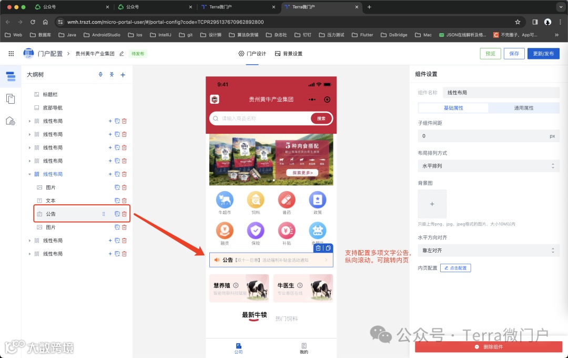Viewport: 568px width, 358px height.
Task: Delete the 文本 tree item
Action: pyautogui.click(x=124, y=201)
